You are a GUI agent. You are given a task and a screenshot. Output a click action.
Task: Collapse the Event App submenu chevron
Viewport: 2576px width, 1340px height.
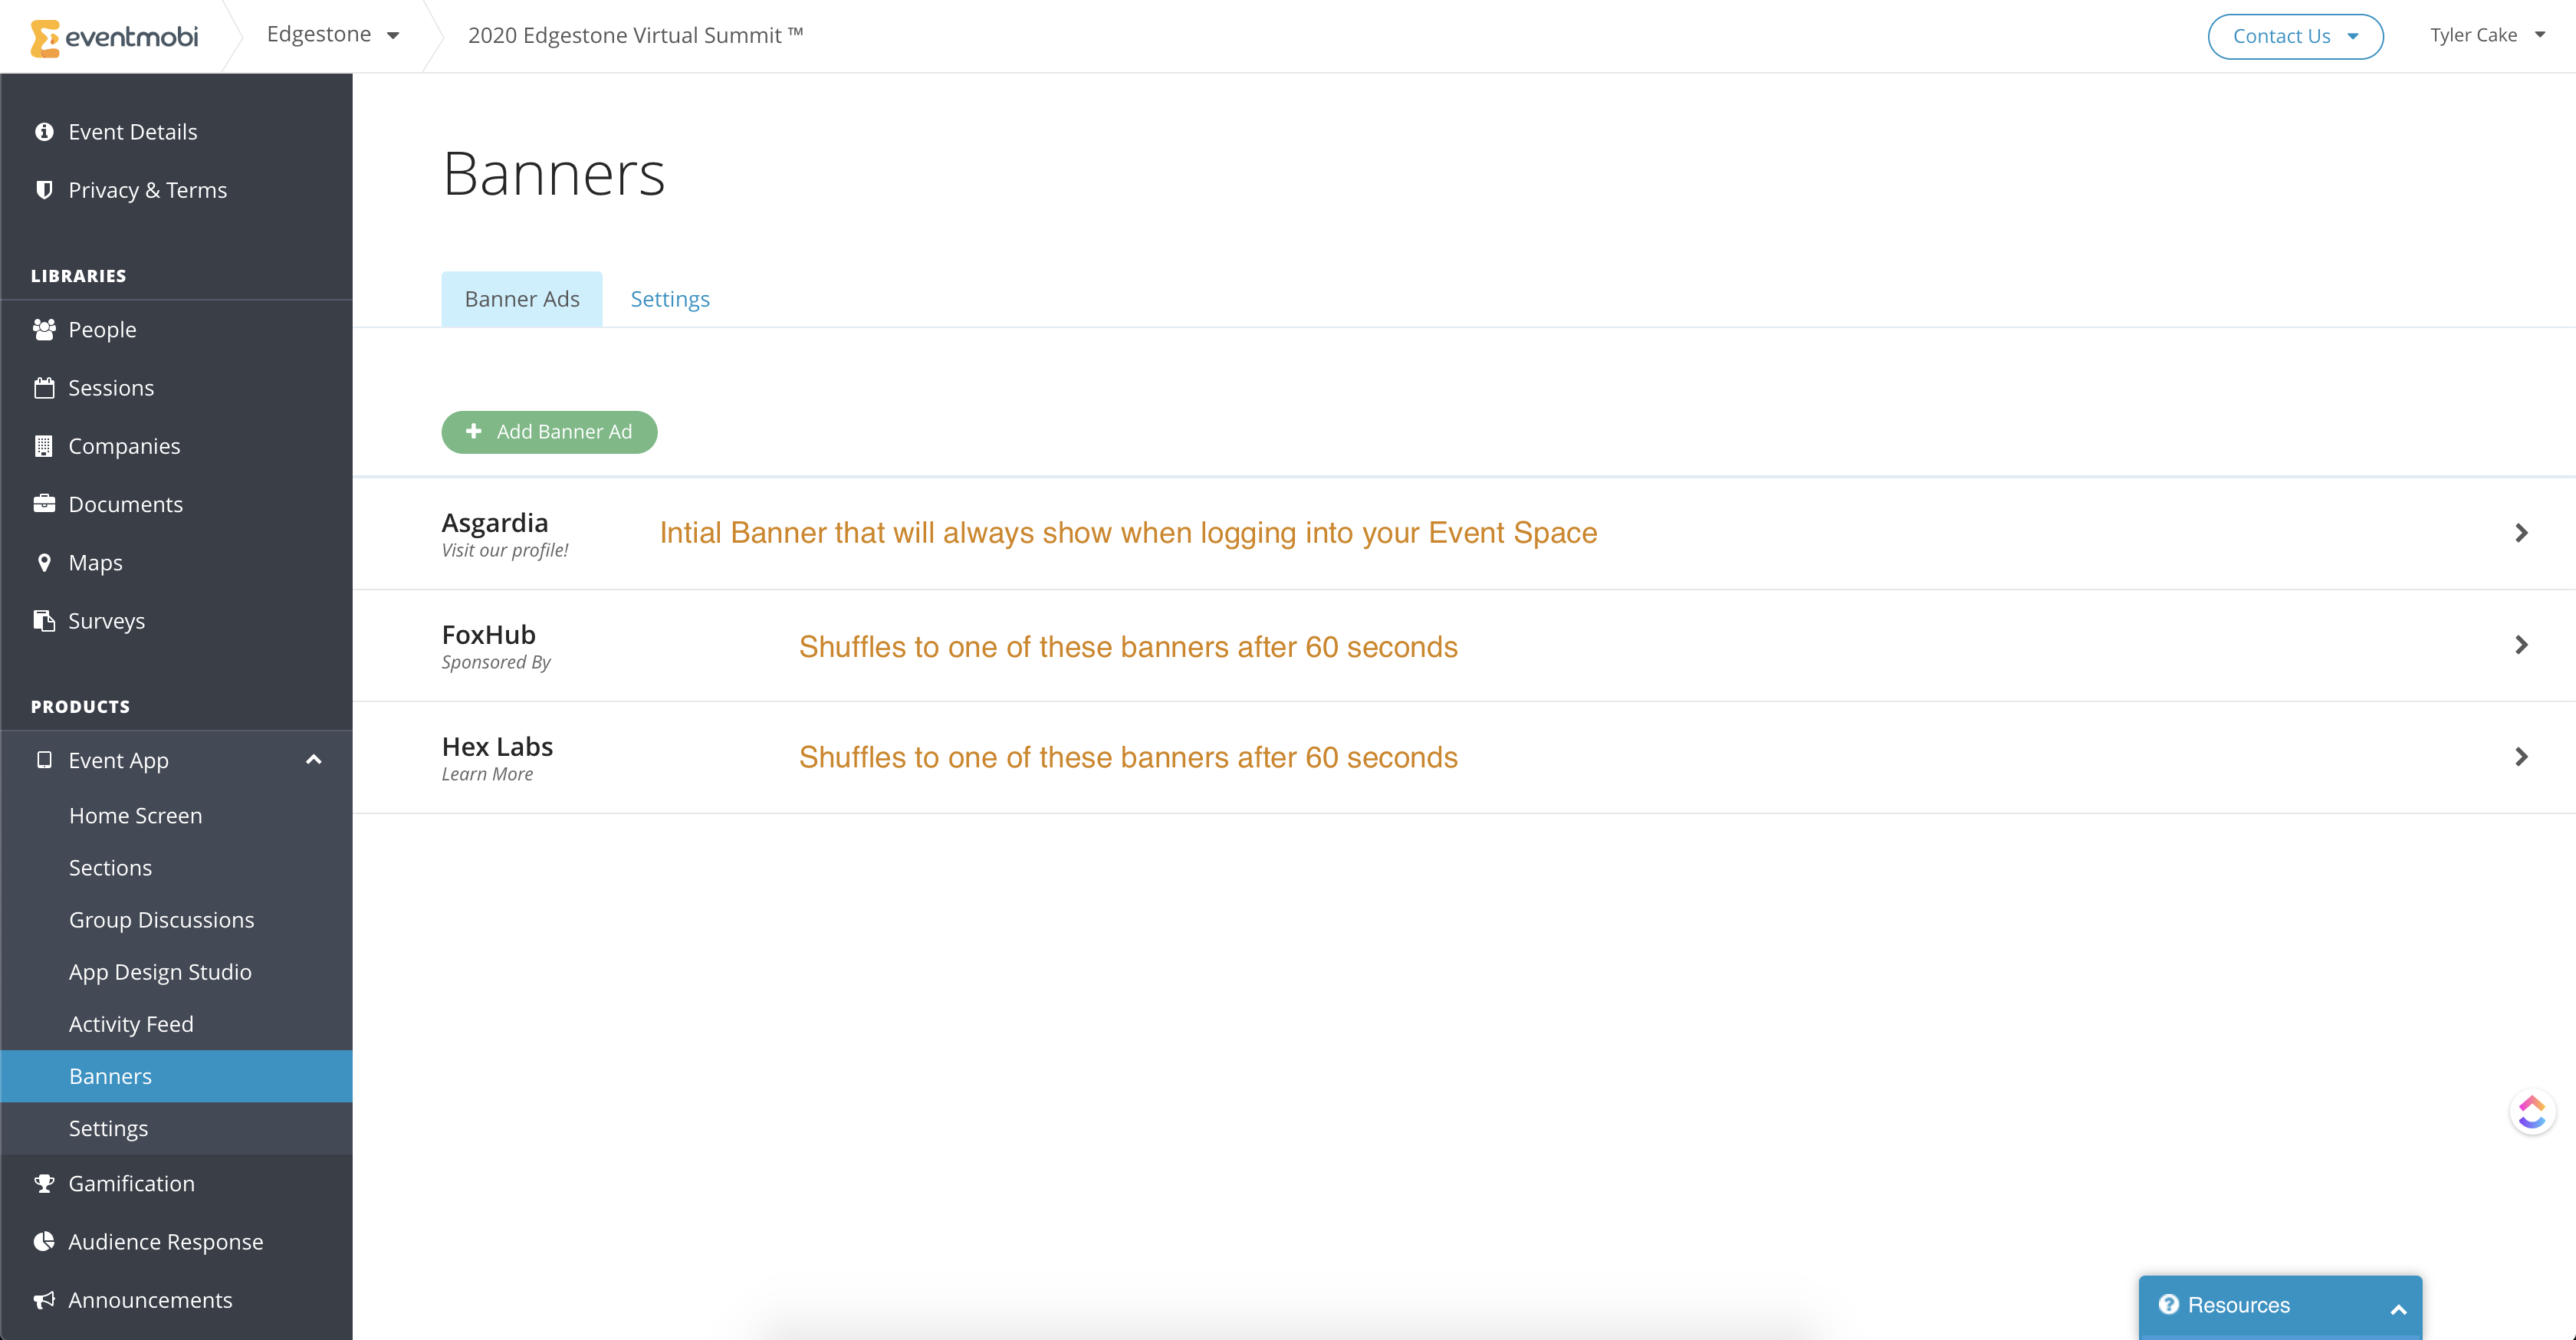click(314, 760)
